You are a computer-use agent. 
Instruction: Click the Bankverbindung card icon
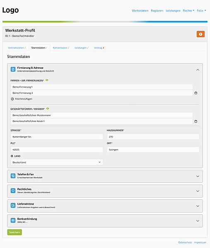click(x=13, y=220)
